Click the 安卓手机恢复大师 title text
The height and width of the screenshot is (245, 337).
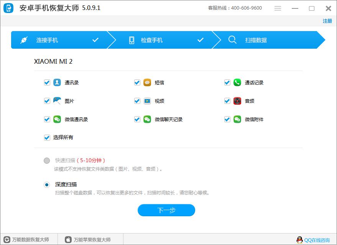(49, 8)
